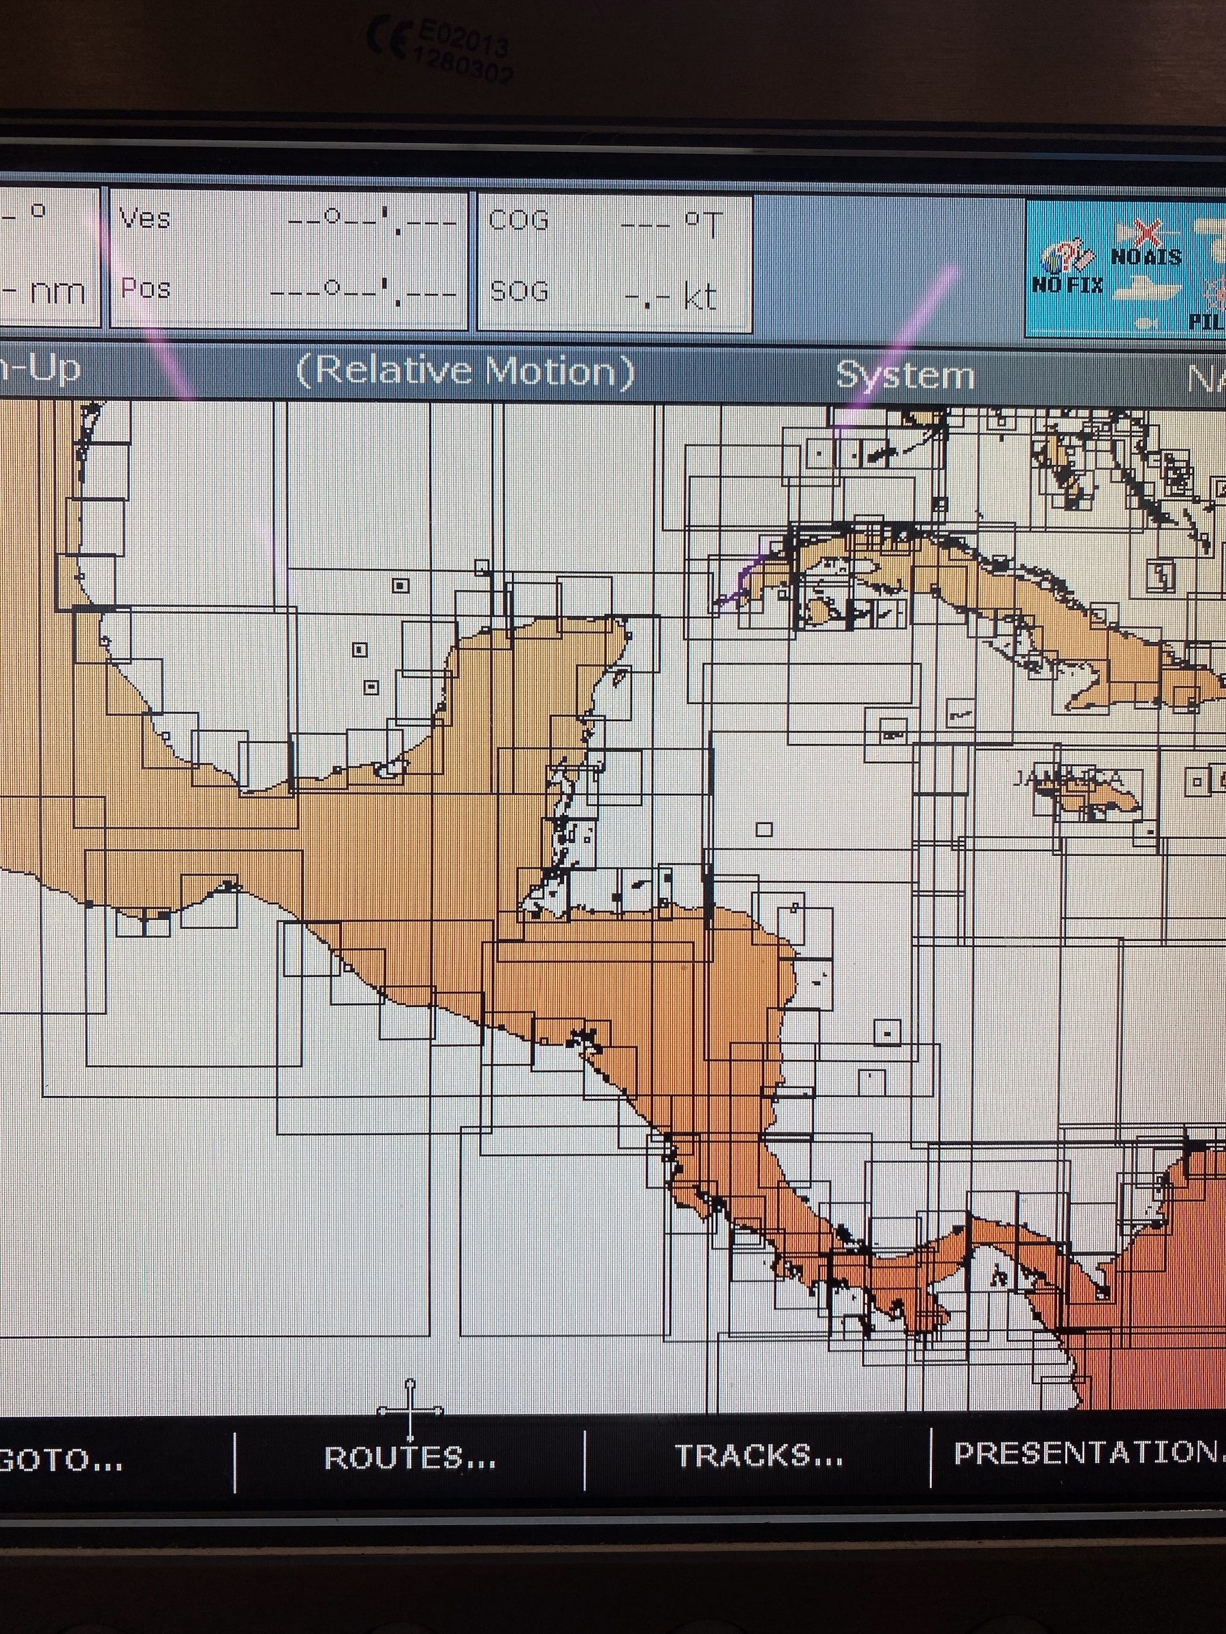Image resolution: width=1226 pixels, height=1634 pixels.
Task: Open the ROUTES softkey menu
Action: [410, 1458]
